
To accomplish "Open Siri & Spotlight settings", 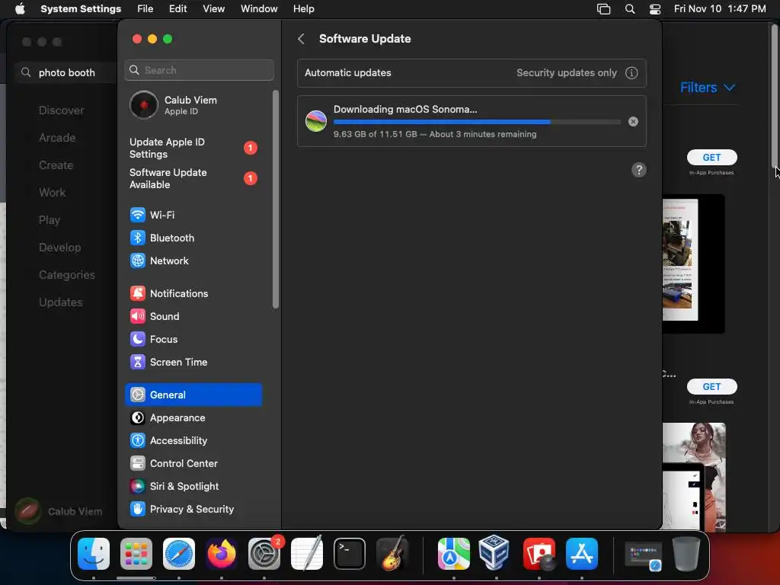I will [193, 487].
